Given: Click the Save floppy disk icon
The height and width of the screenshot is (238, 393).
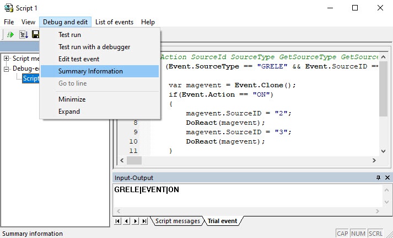Looking at the screenshot, I should (x=35, y=35).
